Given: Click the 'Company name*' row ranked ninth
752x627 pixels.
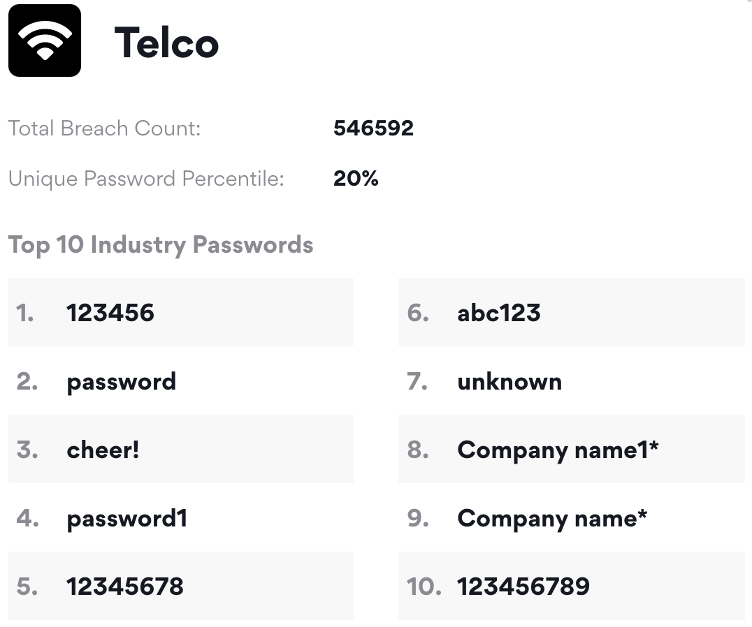Looking at the screenshot, I should coord(571,518).
